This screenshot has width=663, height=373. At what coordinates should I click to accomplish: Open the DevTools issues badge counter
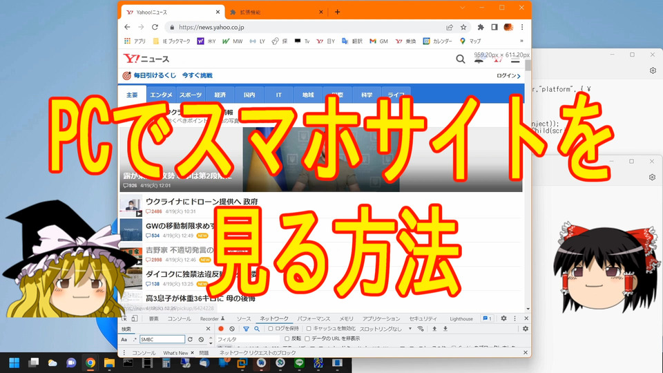coord(487,318)
